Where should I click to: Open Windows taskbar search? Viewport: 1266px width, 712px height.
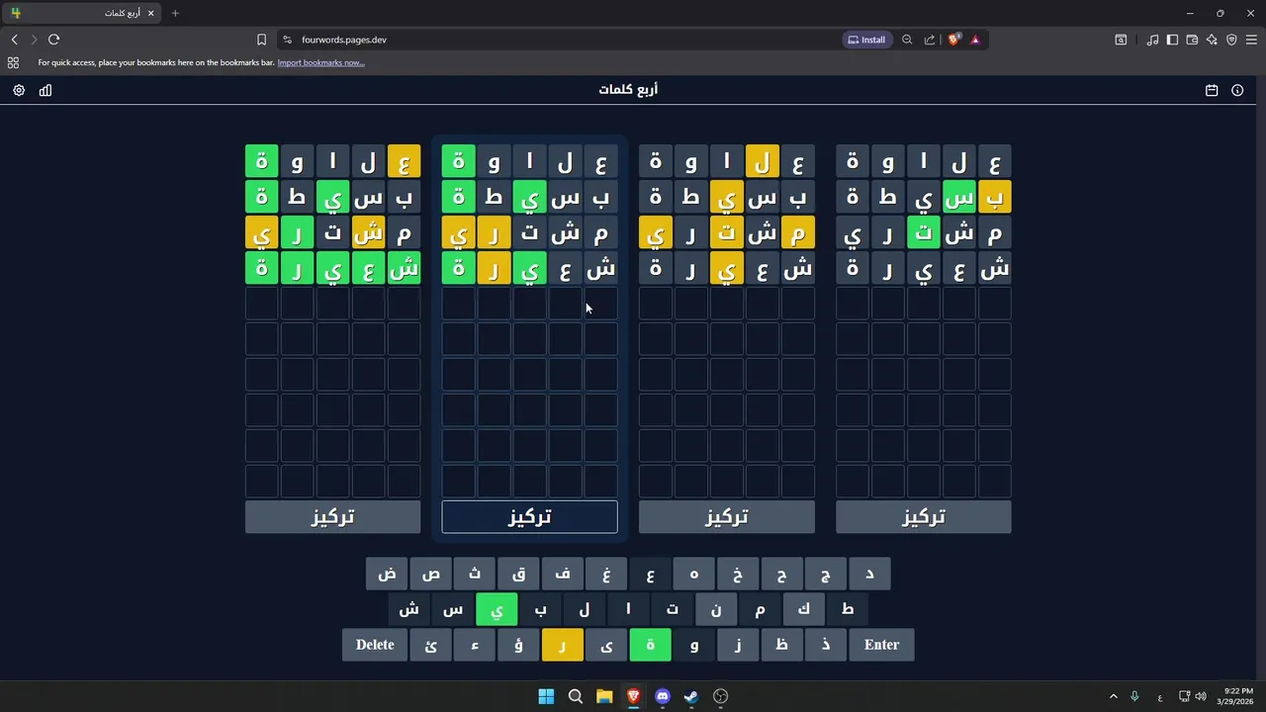coord(575,696)
